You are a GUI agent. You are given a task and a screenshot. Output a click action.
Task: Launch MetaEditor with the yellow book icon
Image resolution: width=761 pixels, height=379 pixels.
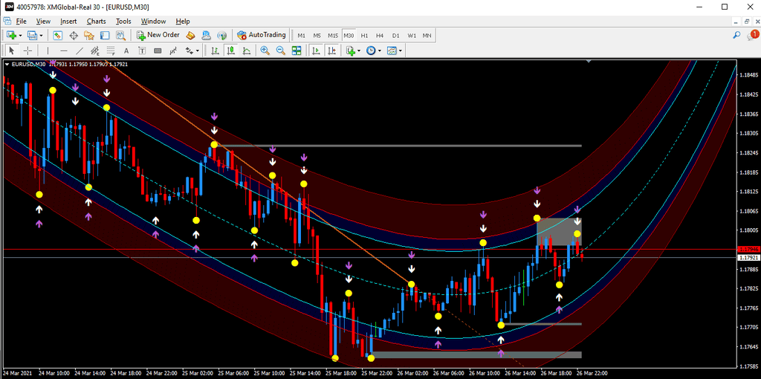[x=191, y=36]
